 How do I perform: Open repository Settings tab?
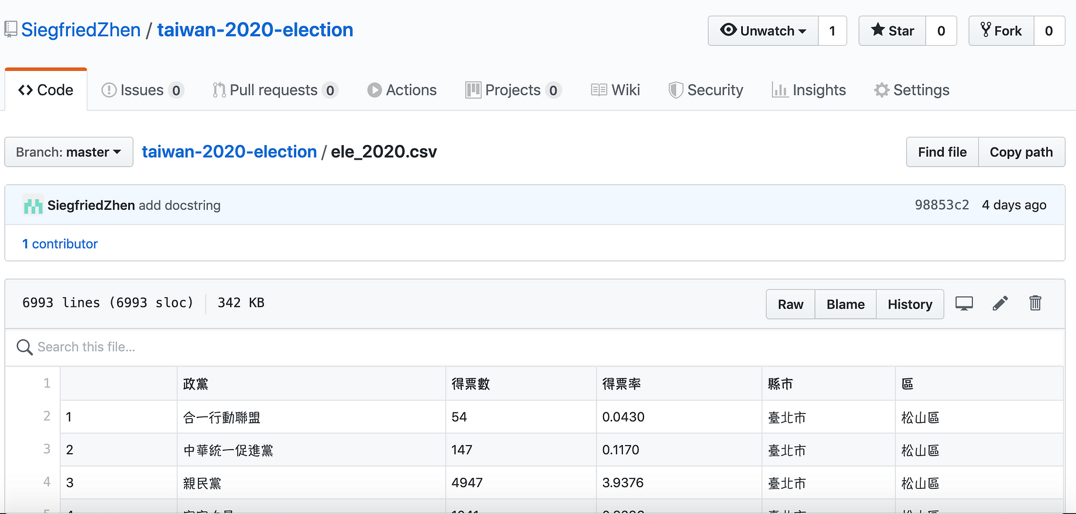point(912,90)
